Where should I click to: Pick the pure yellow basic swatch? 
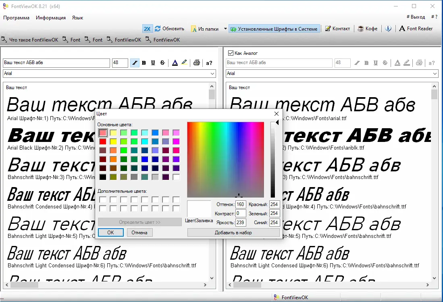[113, 142]
